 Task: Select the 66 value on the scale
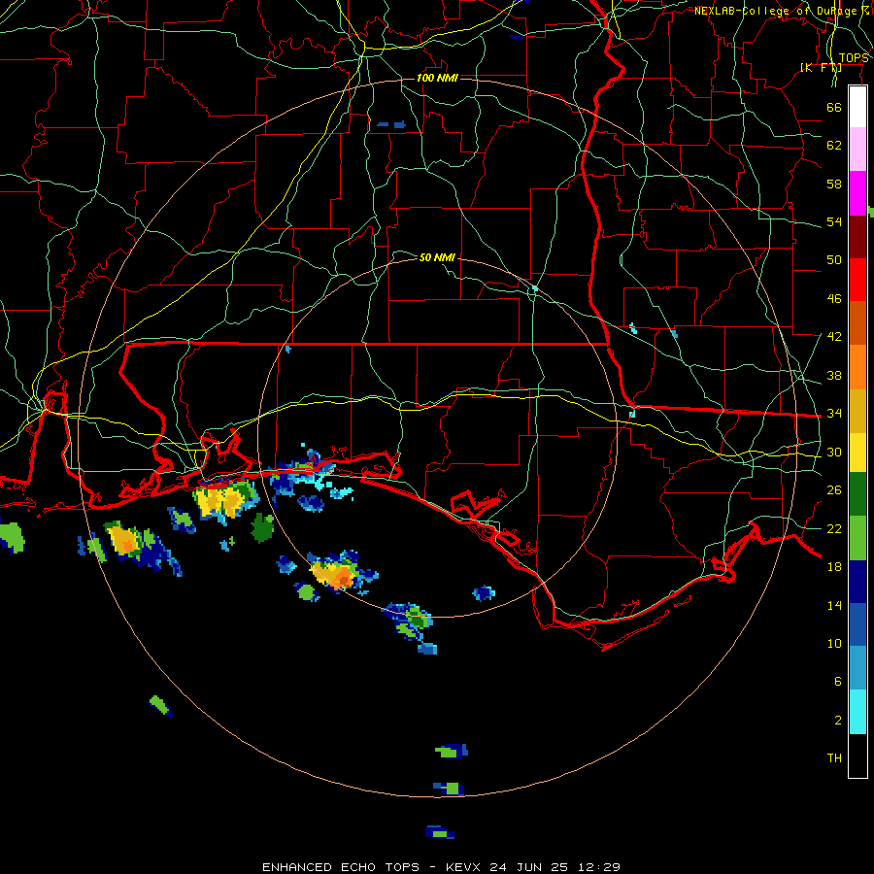click(834, 107)
